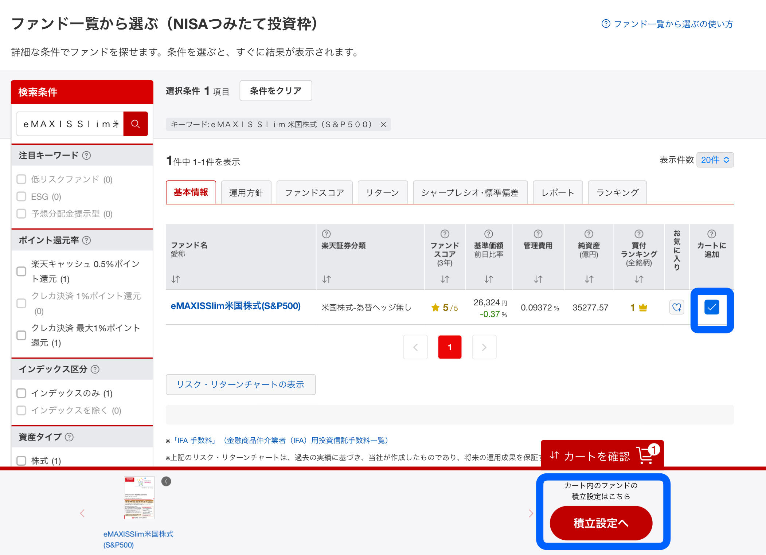Open IFA手数料 fee list link
Image resolution: width=766 pixels, height=555 pixels.
280,441
